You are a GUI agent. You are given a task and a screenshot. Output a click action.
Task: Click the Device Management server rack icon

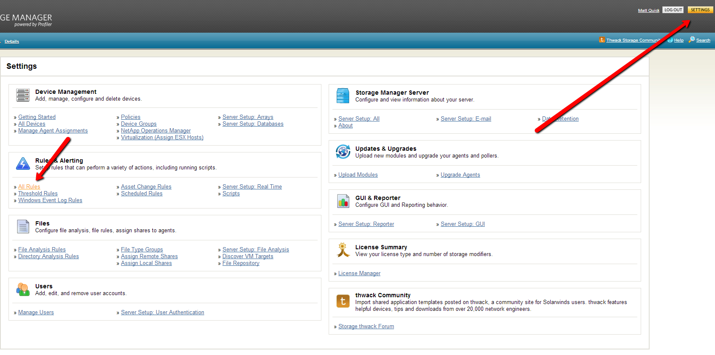pyautogui.click(x=23, y=95)
